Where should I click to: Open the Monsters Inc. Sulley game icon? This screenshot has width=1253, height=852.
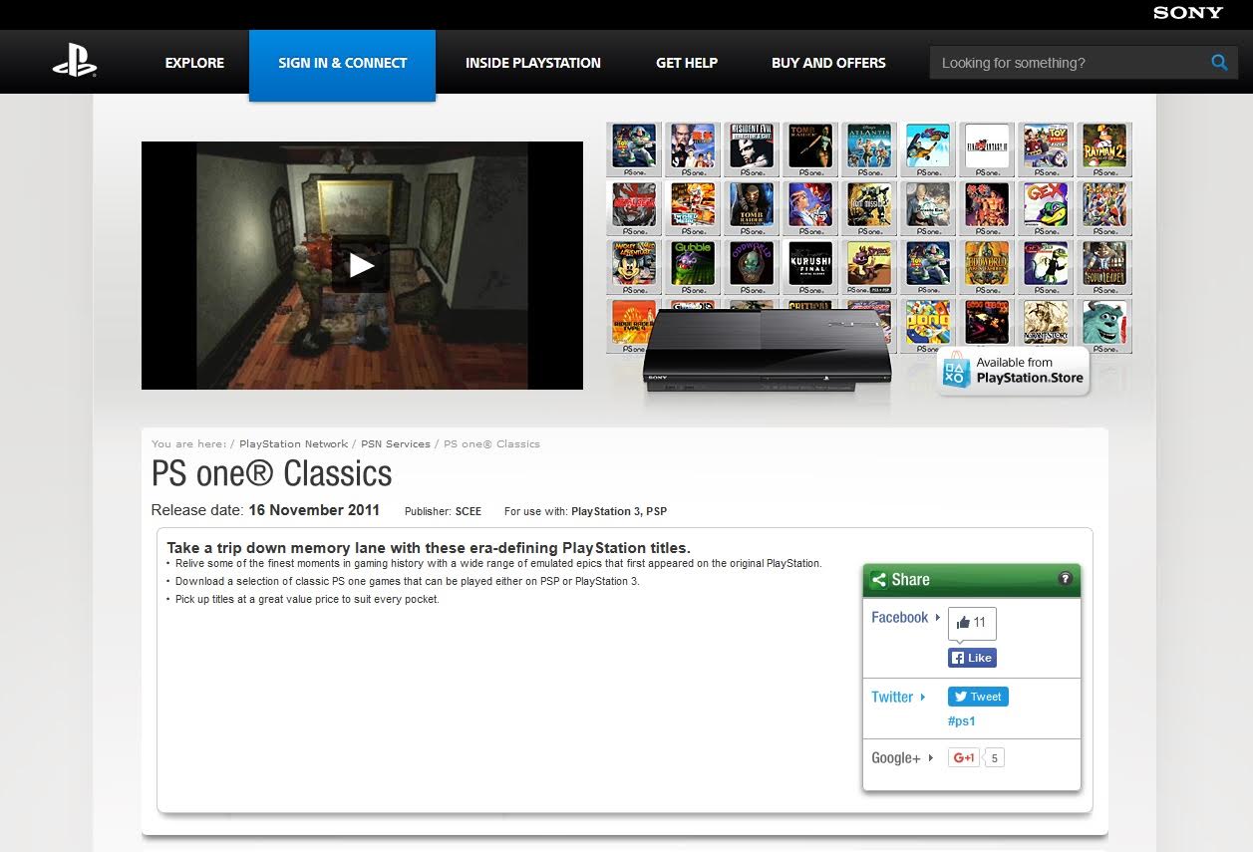tap(1104, 325)
